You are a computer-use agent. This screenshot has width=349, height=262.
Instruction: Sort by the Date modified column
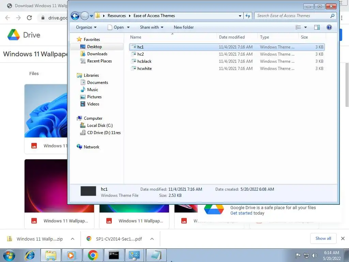(237, 37)
